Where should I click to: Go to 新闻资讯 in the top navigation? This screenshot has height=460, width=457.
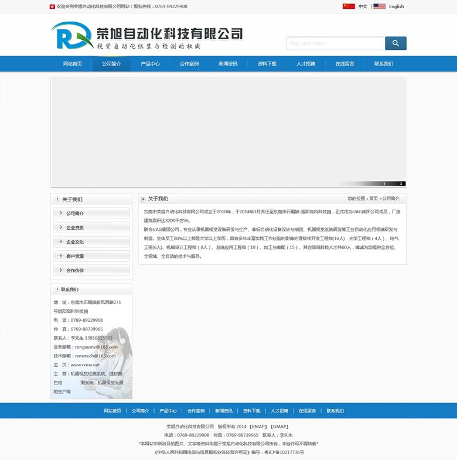point(228,64)
